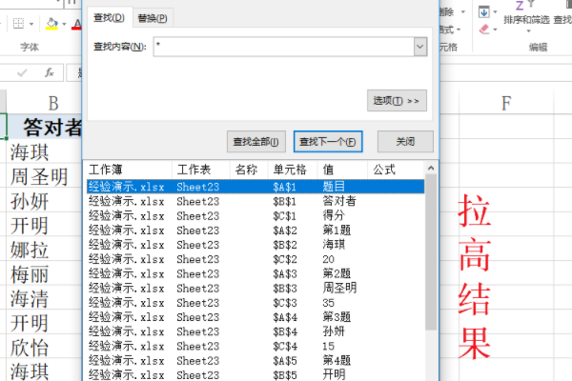Click the fill color paint bucket icon

click(x=52, y=23)
